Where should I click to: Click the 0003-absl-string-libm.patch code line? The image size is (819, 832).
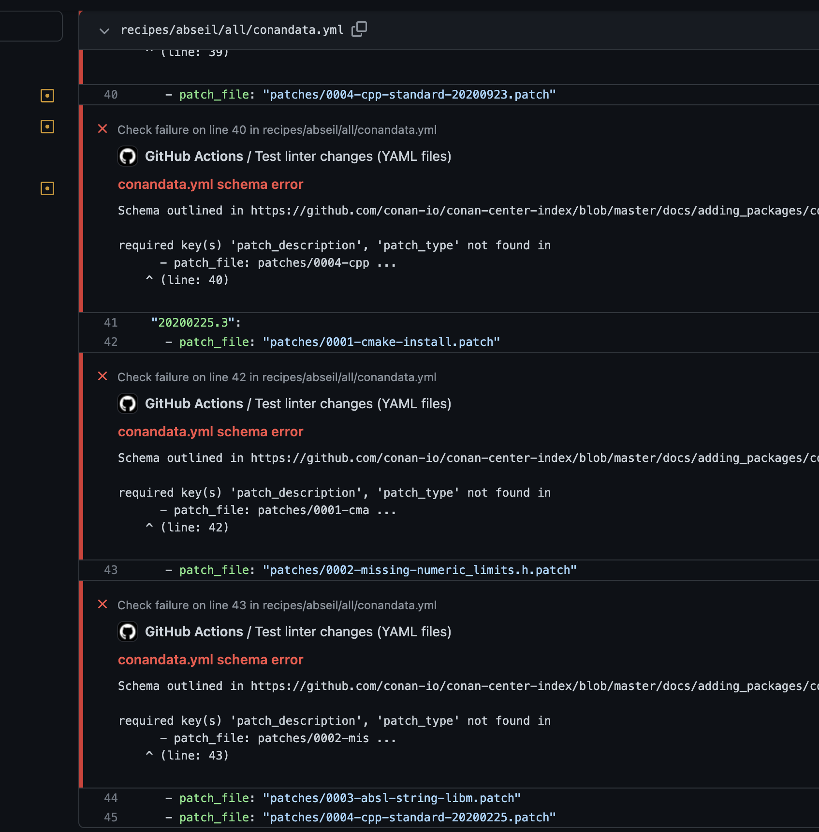[343, 798]
